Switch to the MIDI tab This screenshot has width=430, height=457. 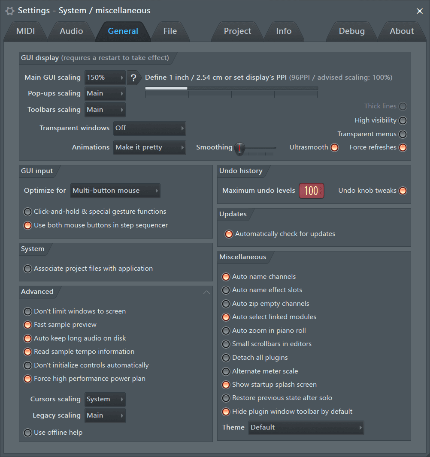25,31
